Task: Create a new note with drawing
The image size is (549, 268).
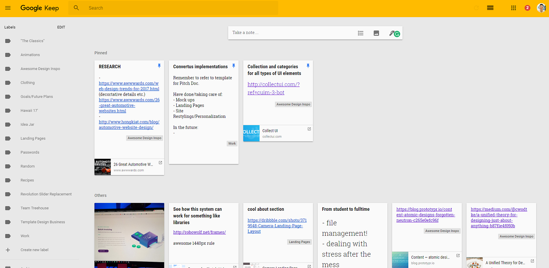Action: tap(392, 33)
